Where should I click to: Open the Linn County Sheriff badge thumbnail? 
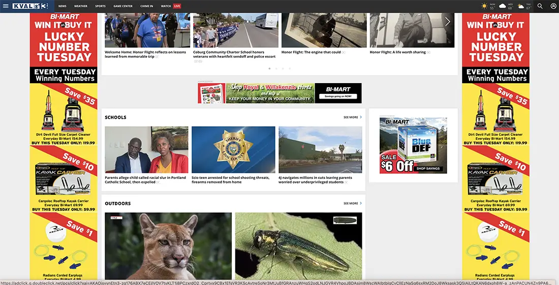[x=234, y=150]
